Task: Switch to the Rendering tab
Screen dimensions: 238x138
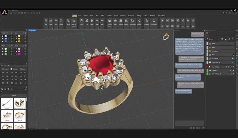Action: [153, 16]
